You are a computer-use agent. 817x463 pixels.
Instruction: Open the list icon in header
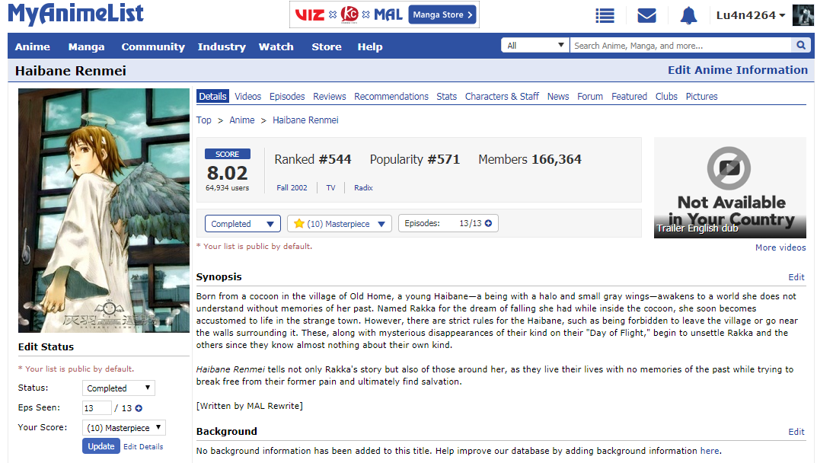(x=605, y=15)
